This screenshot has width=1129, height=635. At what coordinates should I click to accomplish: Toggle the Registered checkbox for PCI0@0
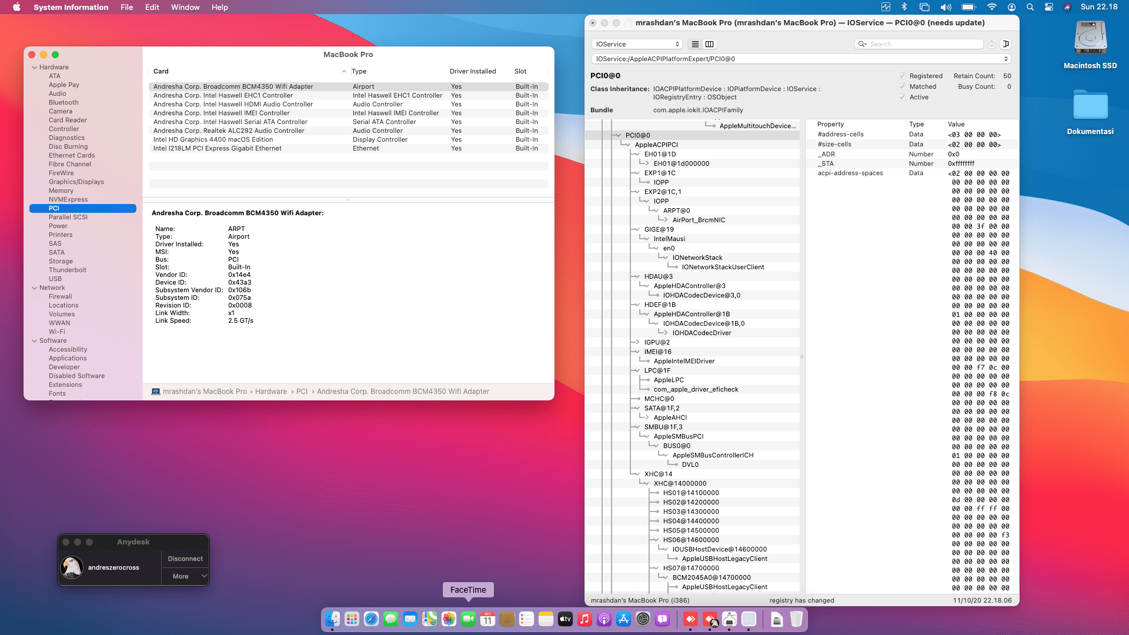point(901,75)
